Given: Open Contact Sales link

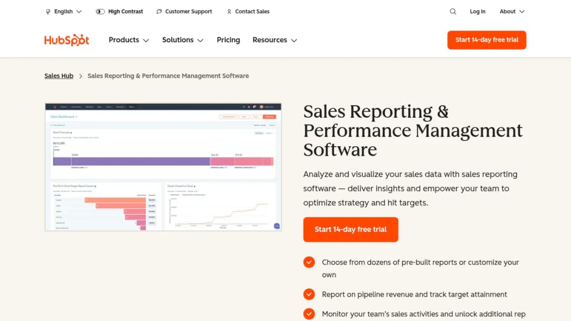Looking at the screenshot, I should coord(248,12).
